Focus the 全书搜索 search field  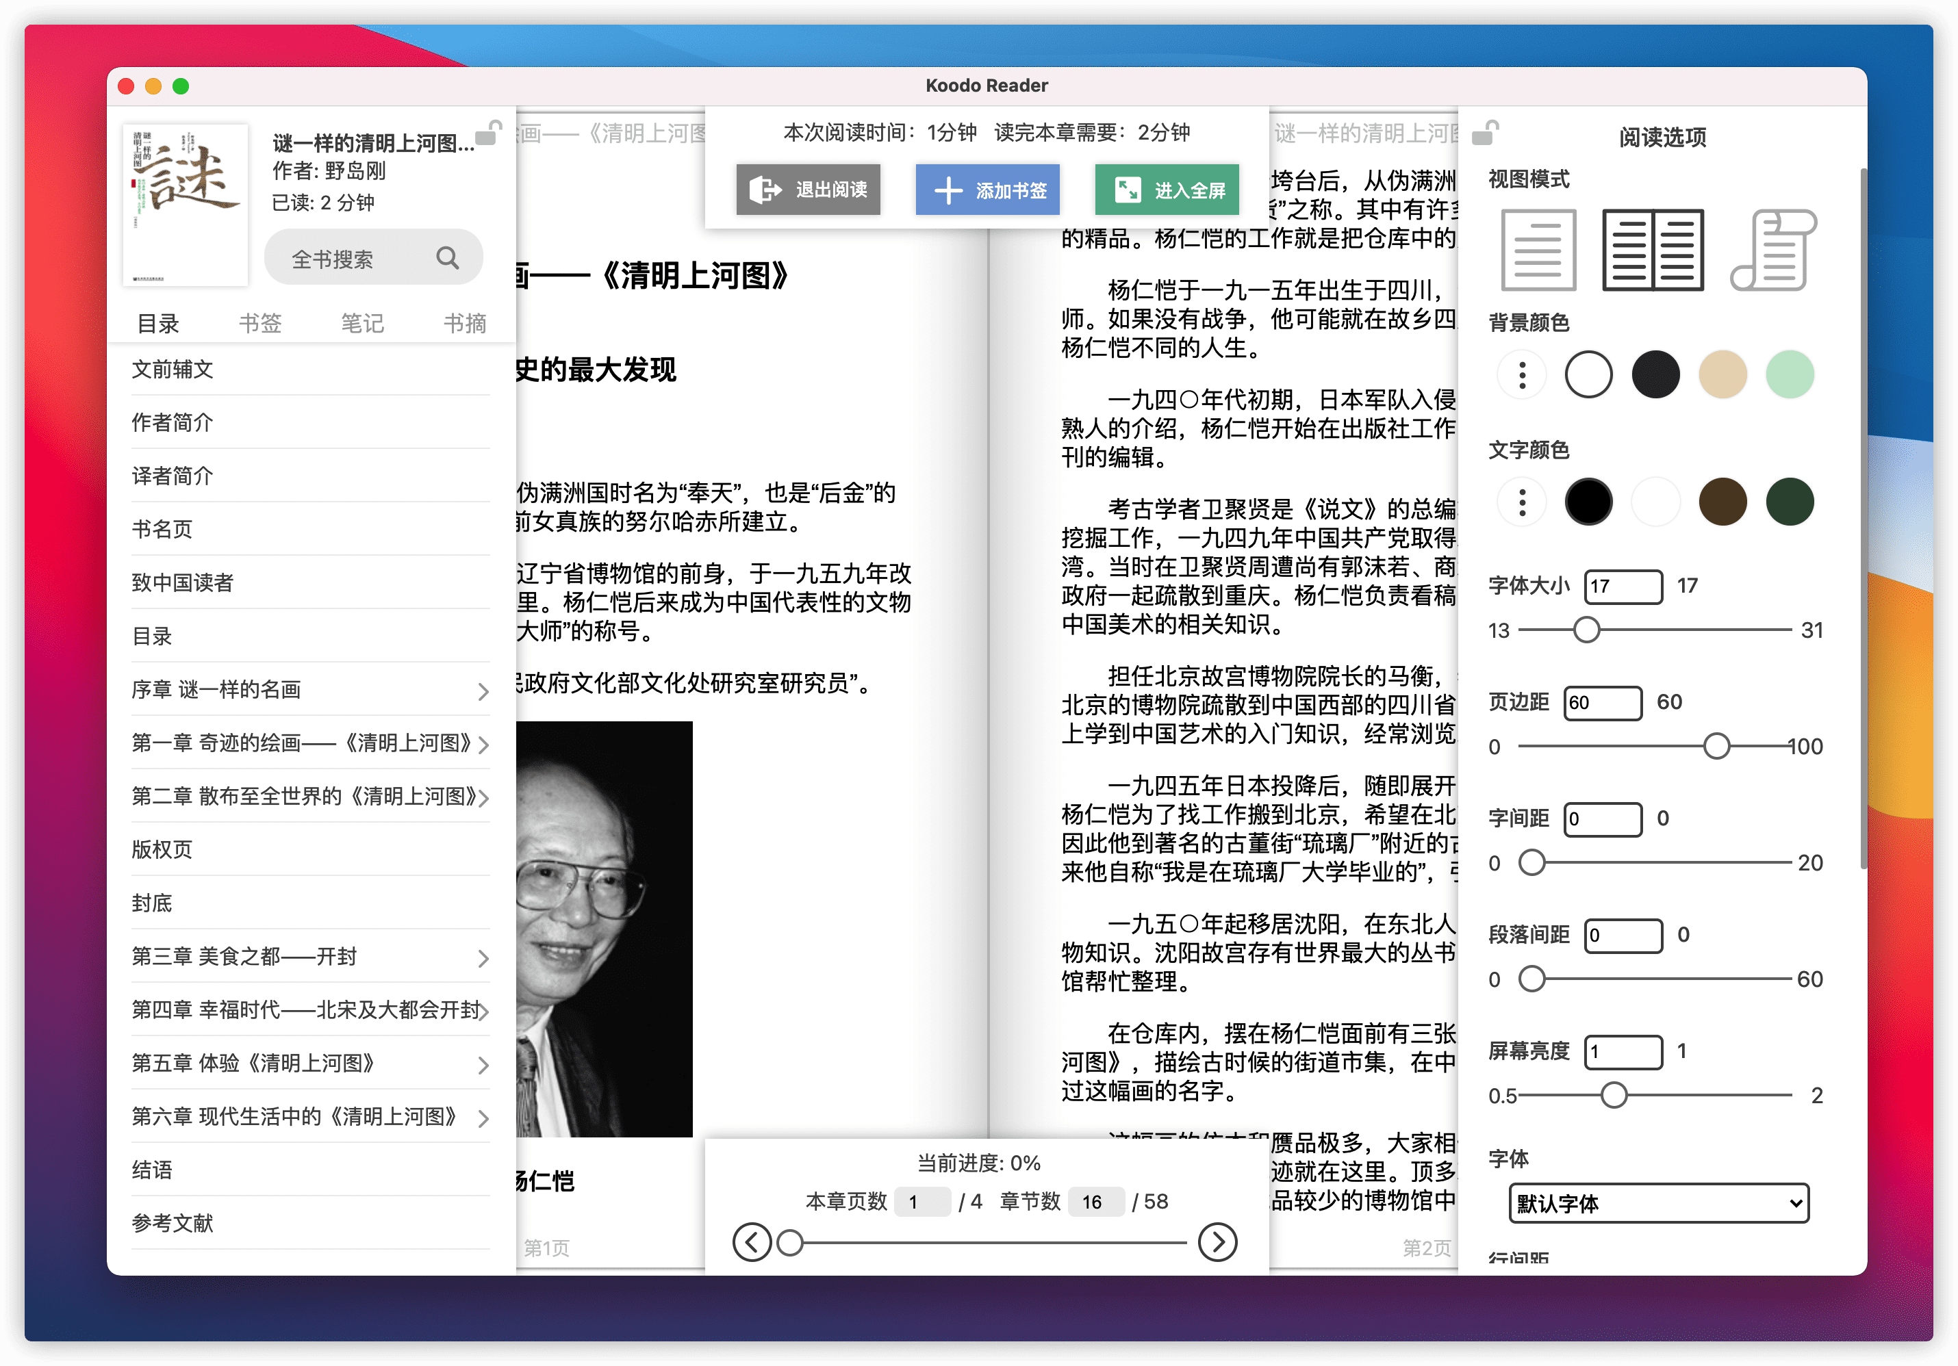(x=374, y=257)
